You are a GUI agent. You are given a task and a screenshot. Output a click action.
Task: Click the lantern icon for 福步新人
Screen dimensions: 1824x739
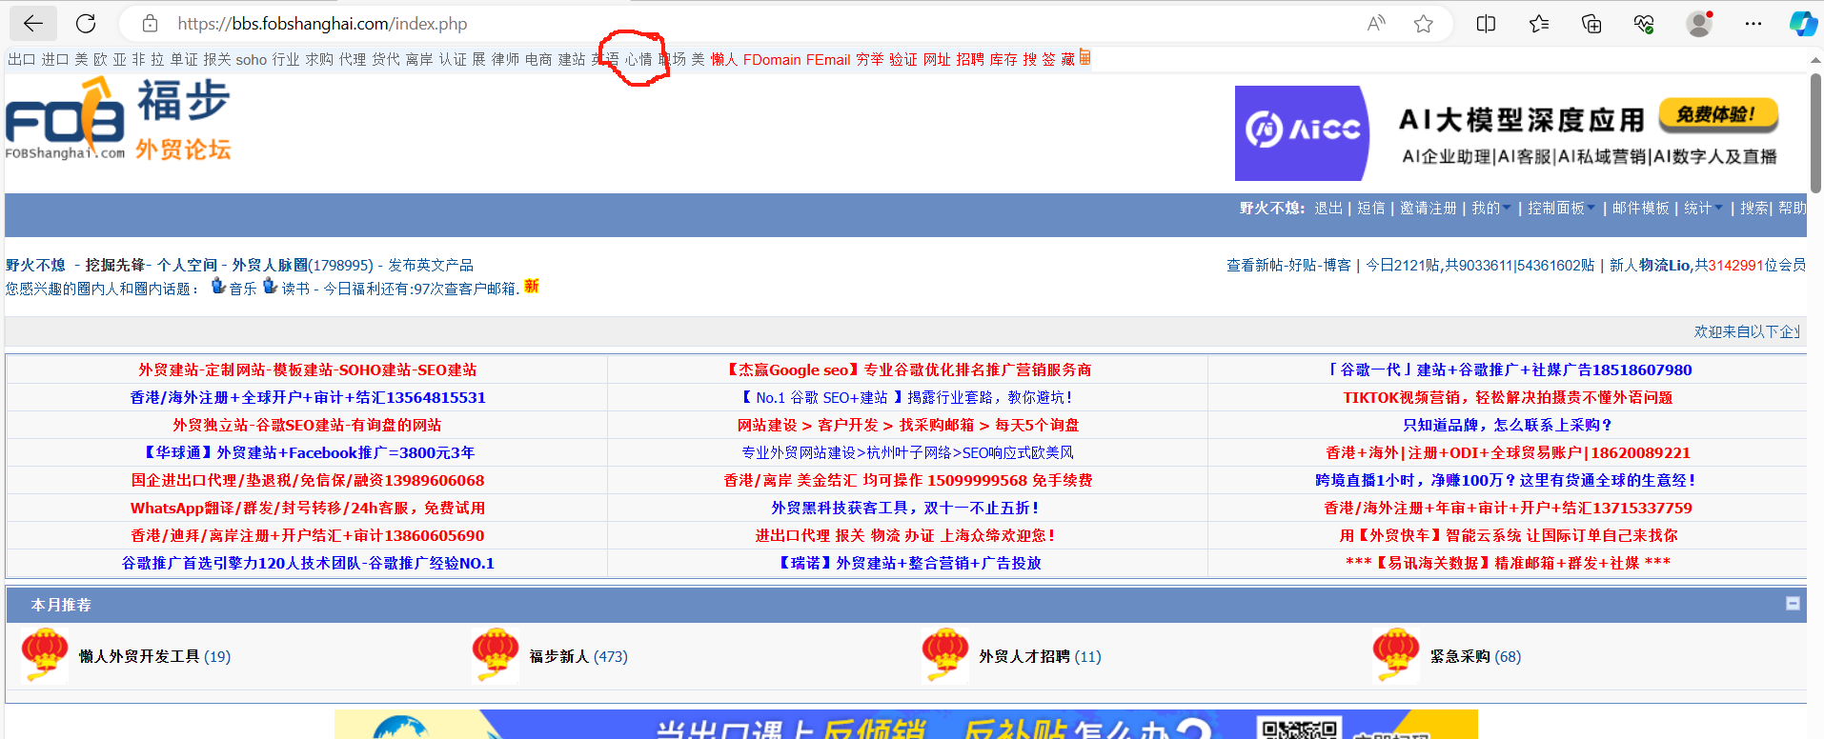(x=496, y=655)
